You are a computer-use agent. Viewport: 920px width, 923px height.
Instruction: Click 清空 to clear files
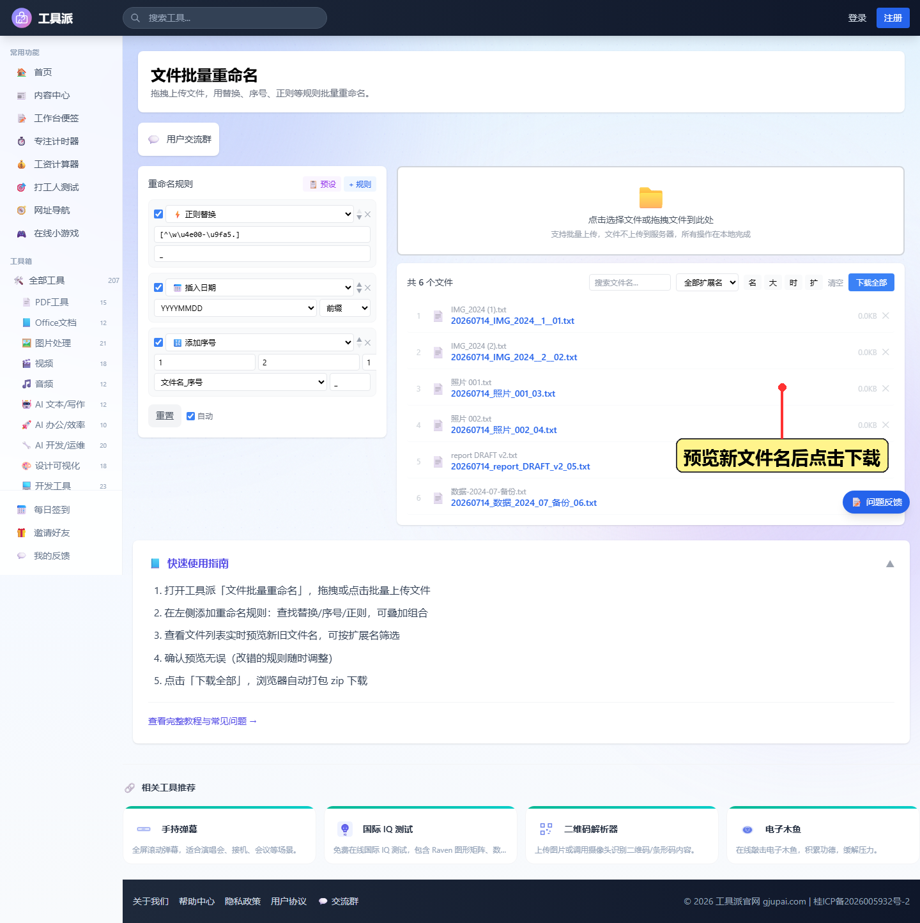[x=836, y=283]
